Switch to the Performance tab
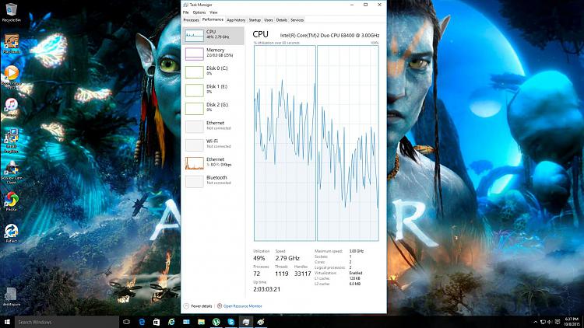This screenshot has height=328, width=584. tap(213, 19)
